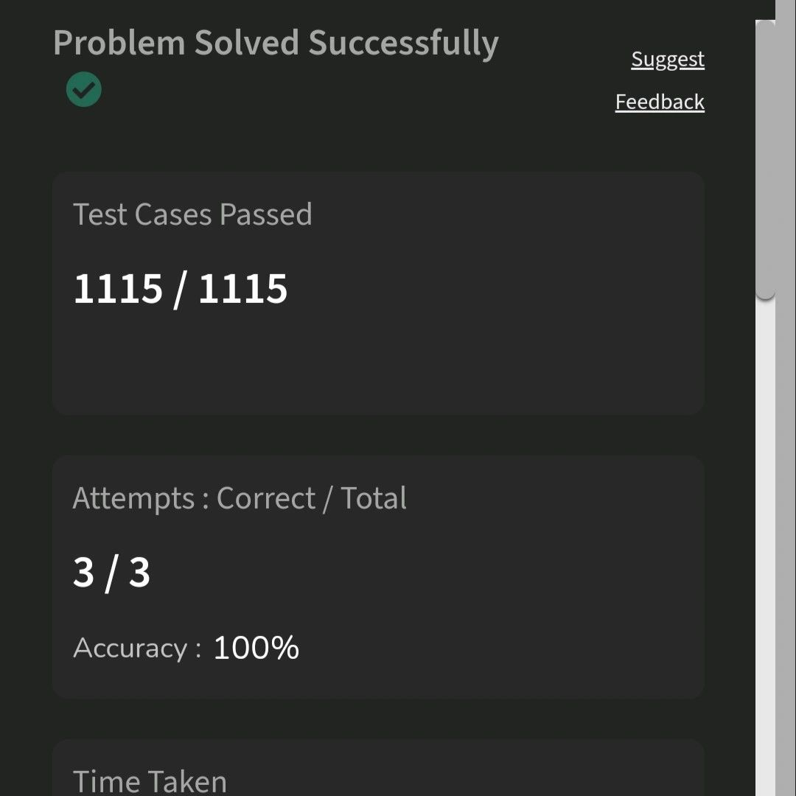Click the Accuracy 100% value
Screen dimensions: 796x796
256,648
